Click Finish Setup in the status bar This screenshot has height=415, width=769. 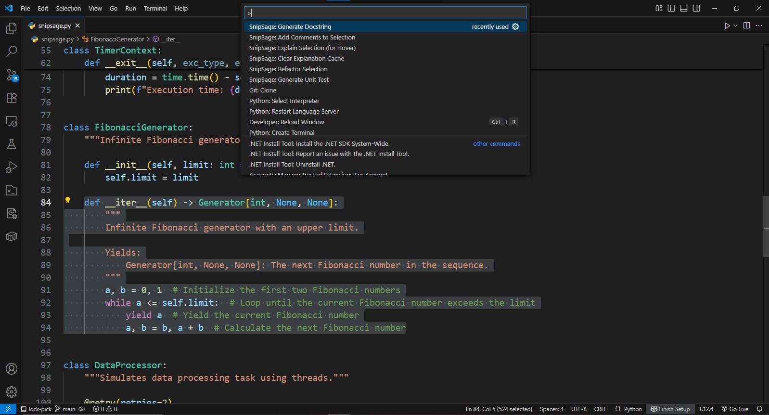point(670,409)
